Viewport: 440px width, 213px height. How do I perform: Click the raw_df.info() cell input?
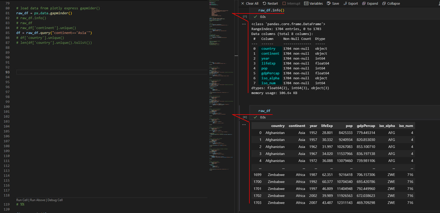(271, 10)
